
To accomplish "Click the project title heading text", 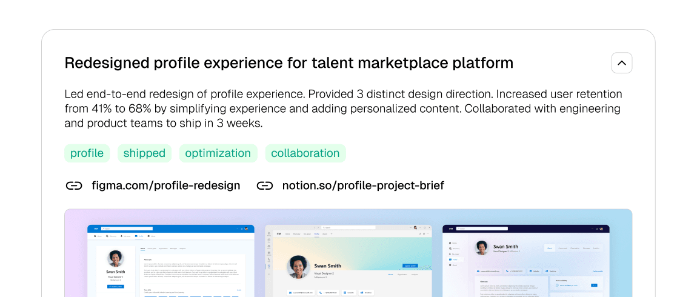I will click(x=288, y=63).
